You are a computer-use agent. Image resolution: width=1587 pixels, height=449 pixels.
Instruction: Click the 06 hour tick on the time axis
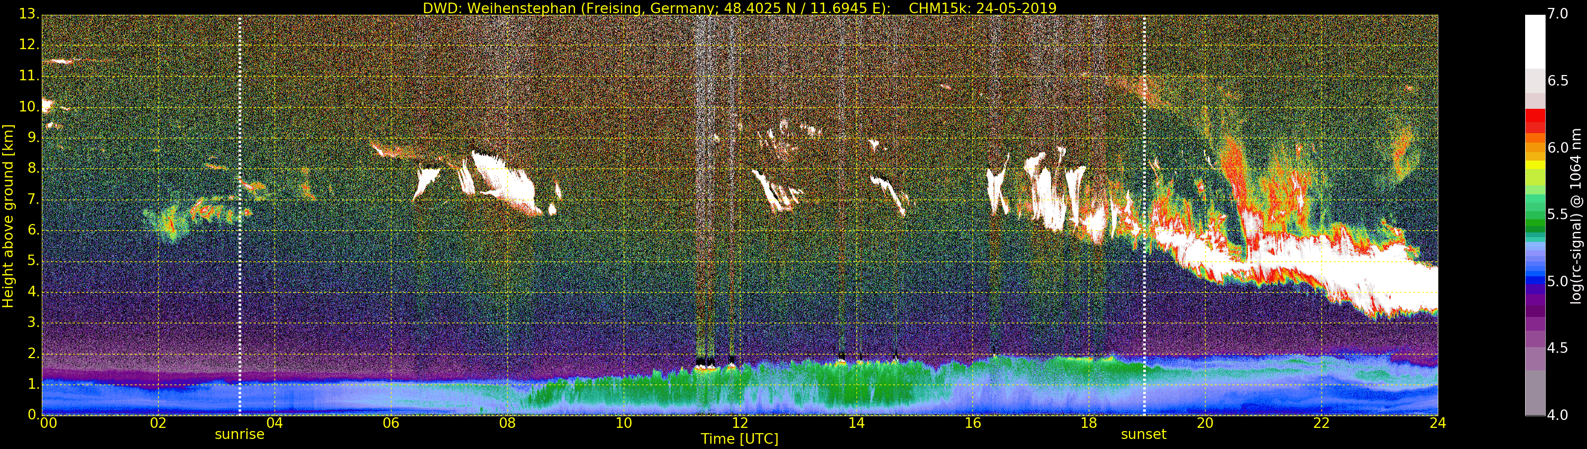point(391,423)
